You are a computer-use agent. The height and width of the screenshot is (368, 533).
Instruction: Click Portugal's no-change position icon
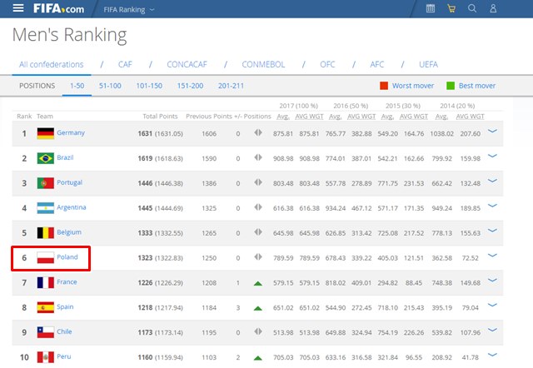click(x=258, y=182)
